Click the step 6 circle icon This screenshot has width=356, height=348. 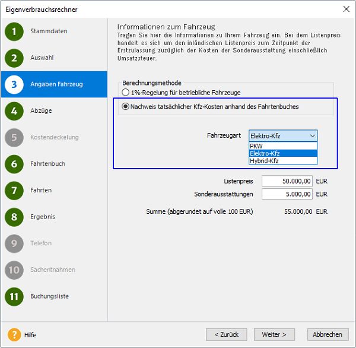[14, 164]
